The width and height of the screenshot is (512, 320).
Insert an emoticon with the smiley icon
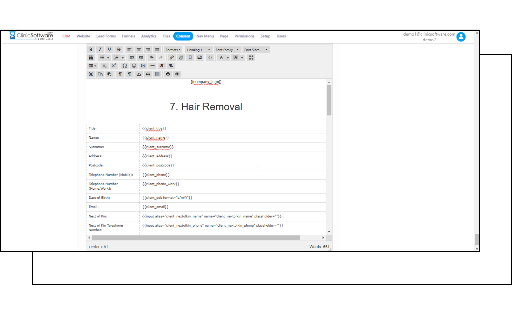coord(134,66)
